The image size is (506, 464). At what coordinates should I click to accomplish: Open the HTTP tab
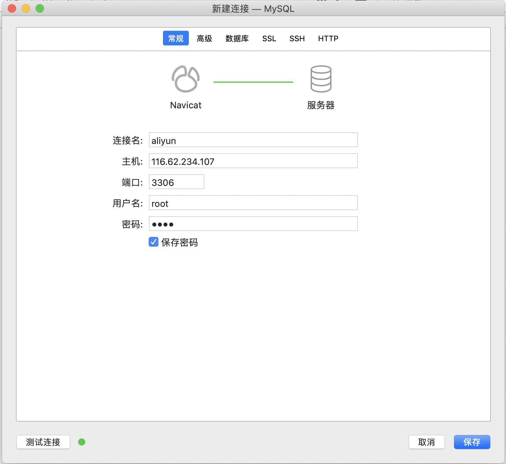[x=328, y=38]
